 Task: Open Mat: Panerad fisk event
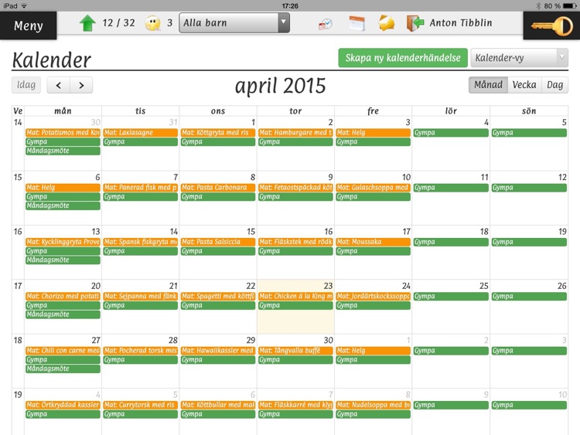(x=141, y=188)
